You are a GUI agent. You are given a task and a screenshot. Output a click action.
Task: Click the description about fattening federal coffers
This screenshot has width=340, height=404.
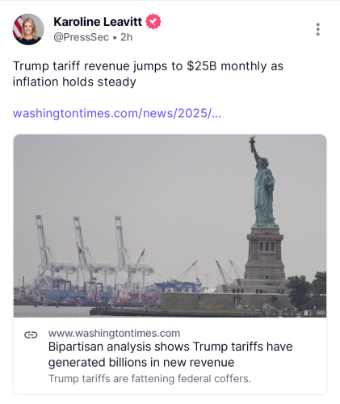149,378
